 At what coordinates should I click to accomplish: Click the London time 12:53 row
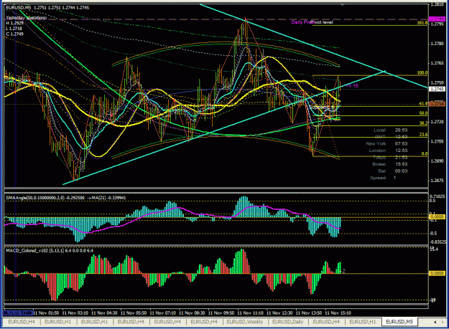point(389,151)
